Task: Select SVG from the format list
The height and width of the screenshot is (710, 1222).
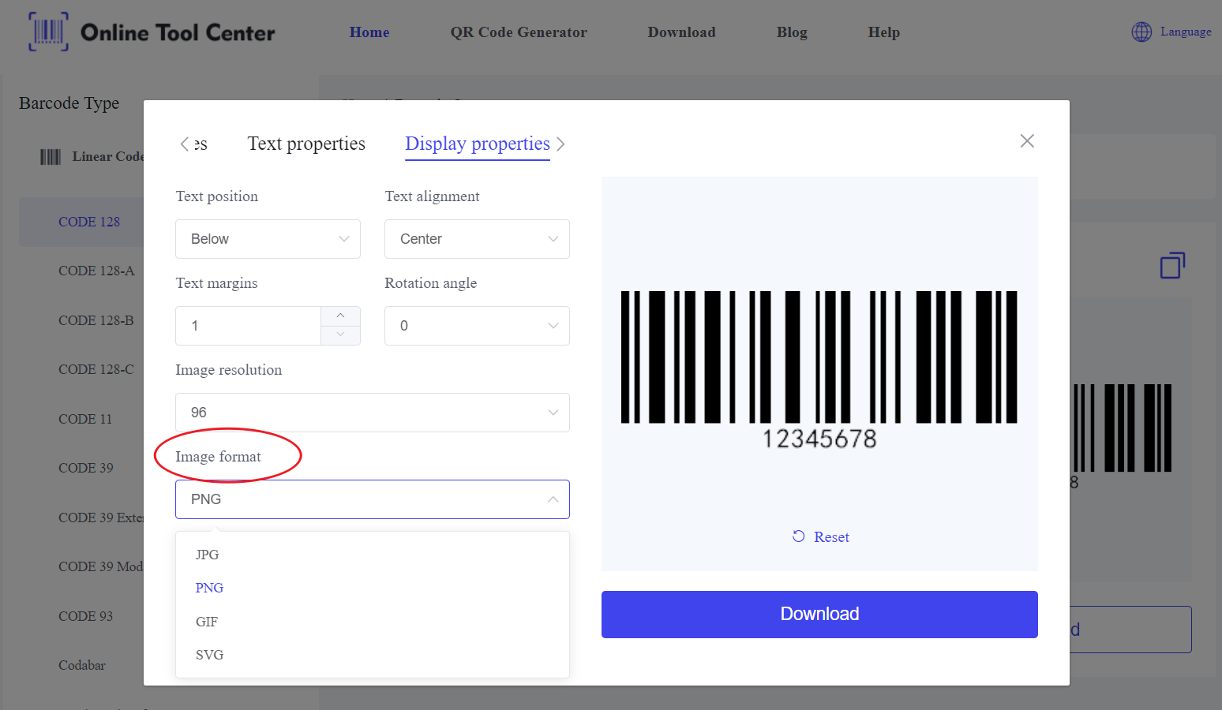Action: [373, 655]
